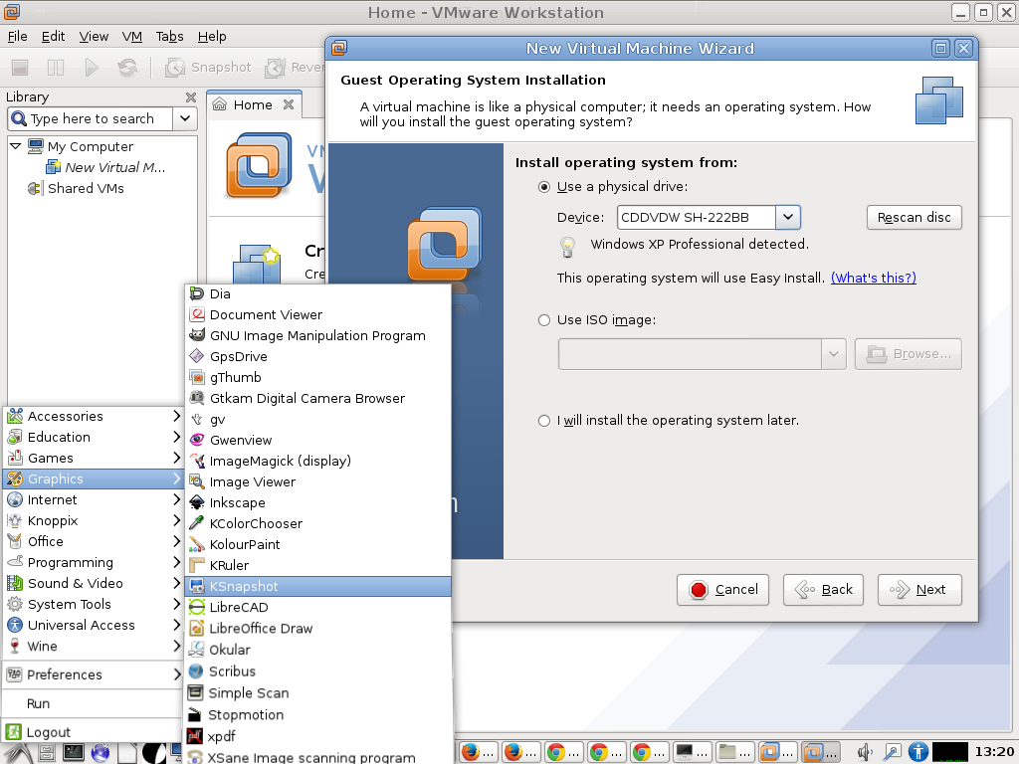Click the KColorChooser pipette icon
Image resolution: width=1019 pixels, height=764 pixels.
click(x=197, y=523)
